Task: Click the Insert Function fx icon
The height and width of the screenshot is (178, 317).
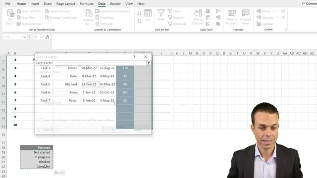Action: coord(48,37)
